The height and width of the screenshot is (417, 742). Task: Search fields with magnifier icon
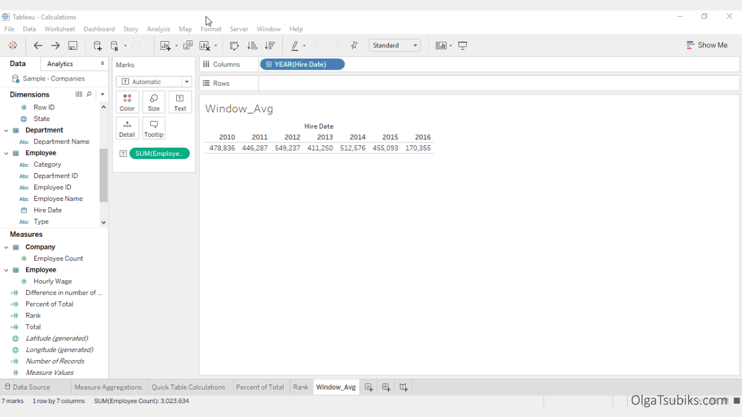click(x=89, y=94)
